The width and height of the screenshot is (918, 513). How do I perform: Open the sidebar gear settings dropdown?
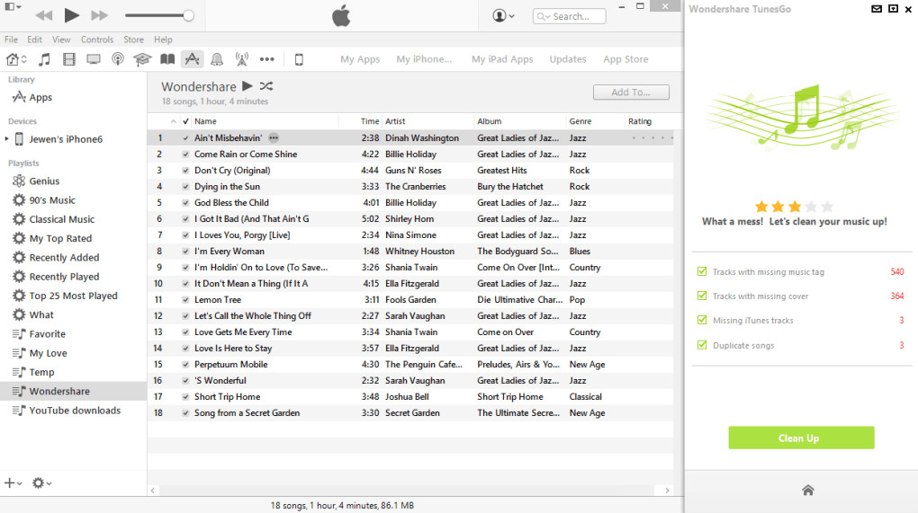tap(41, 483)
